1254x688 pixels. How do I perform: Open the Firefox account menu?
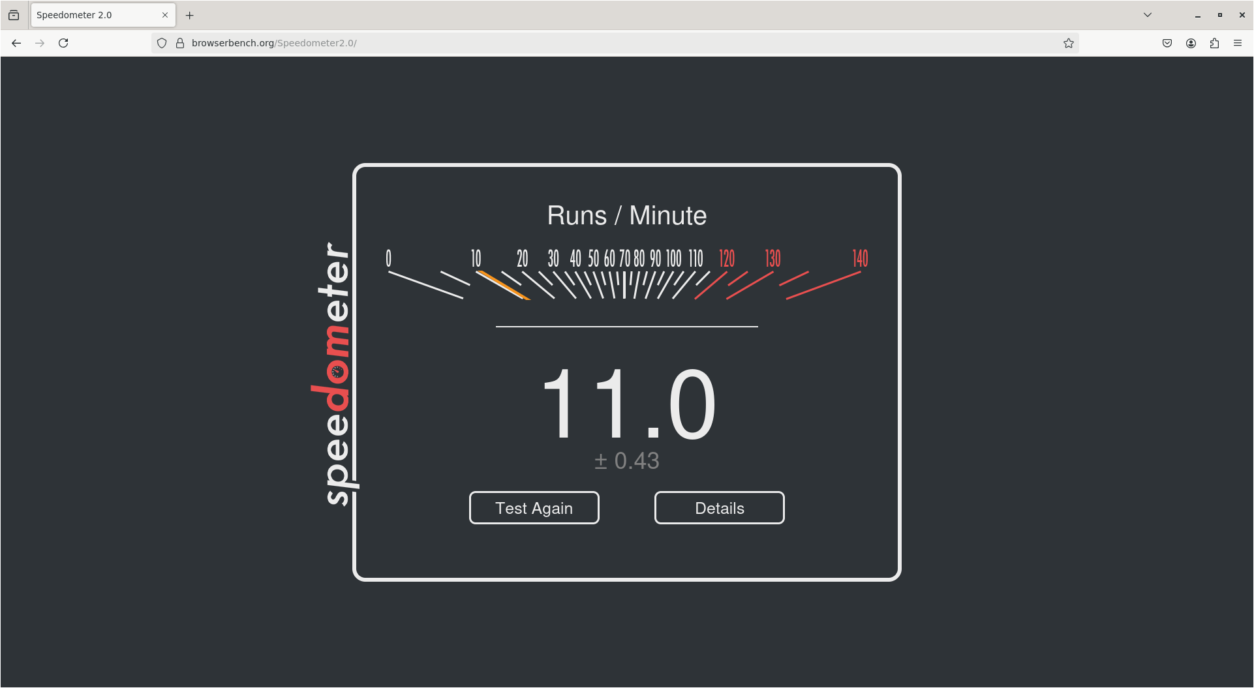click(x=1191, y=43)
